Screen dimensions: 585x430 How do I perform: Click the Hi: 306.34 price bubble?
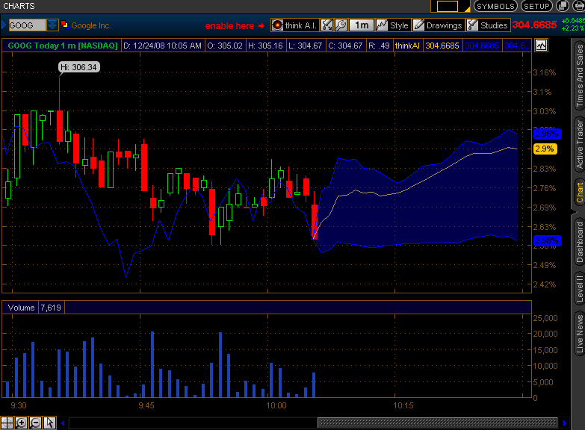click(x=79, y=67)
